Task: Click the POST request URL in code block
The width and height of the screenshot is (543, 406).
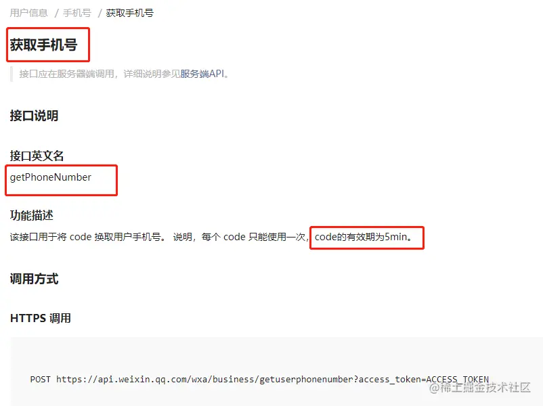Action: click(x=273, y=380)
